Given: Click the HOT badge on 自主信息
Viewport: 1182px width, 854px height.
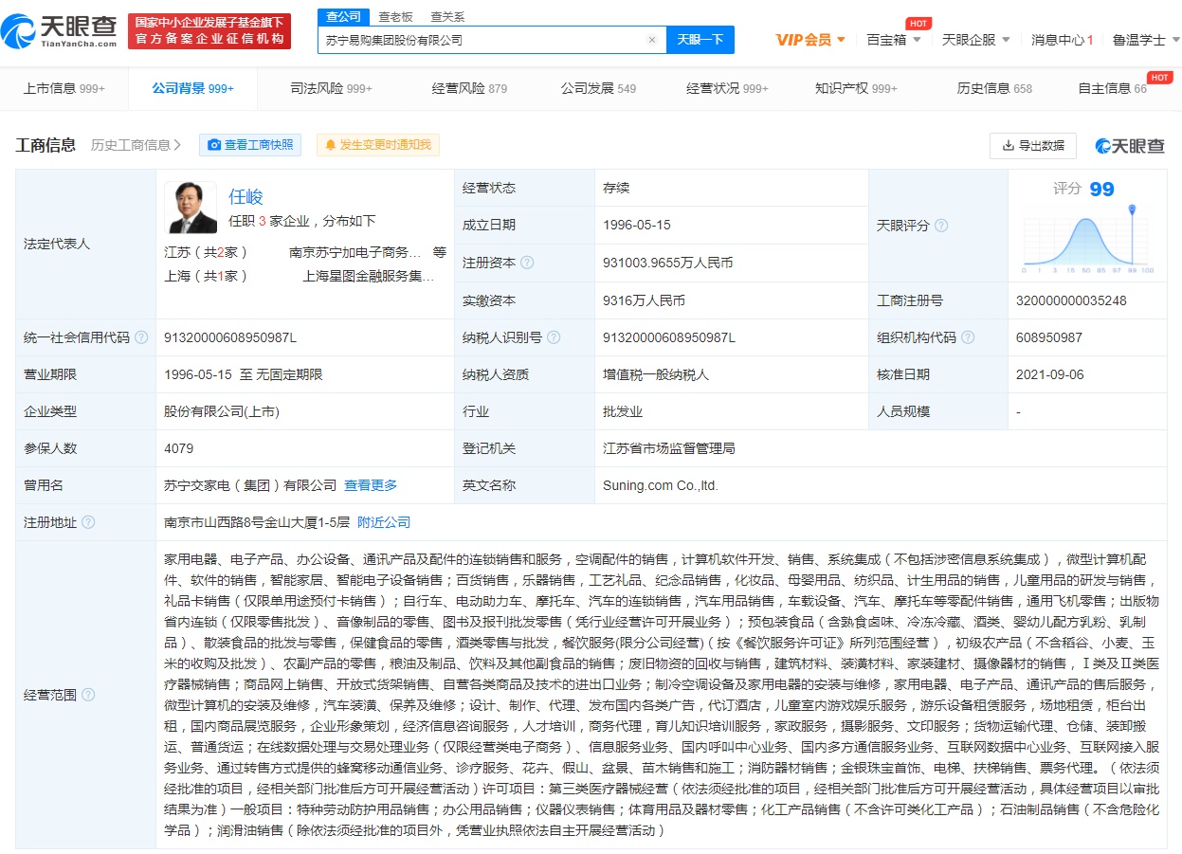Looking at the screenshot, I should (1160, 77).
